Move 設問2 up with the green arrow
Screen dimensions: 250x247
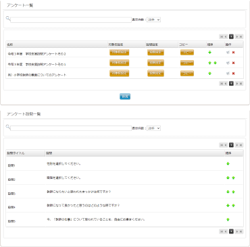click(x=233, y=177)
